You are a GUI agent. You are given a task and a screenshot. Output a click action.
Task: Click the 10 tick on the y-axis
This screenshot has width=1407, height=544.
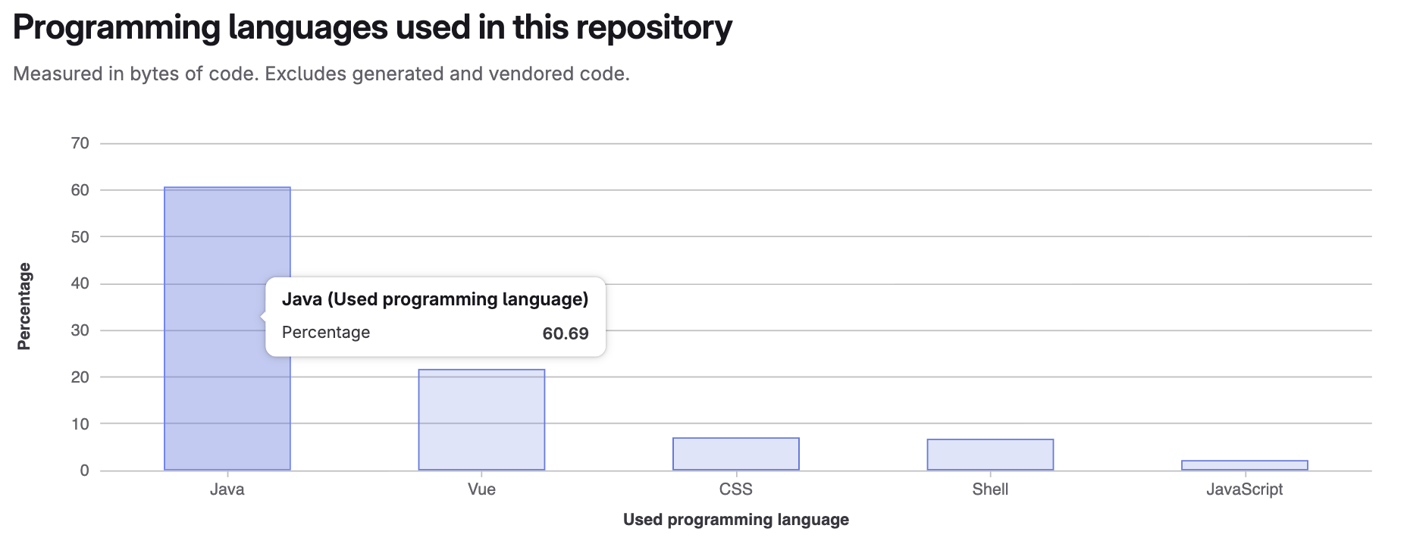[80, 424]
